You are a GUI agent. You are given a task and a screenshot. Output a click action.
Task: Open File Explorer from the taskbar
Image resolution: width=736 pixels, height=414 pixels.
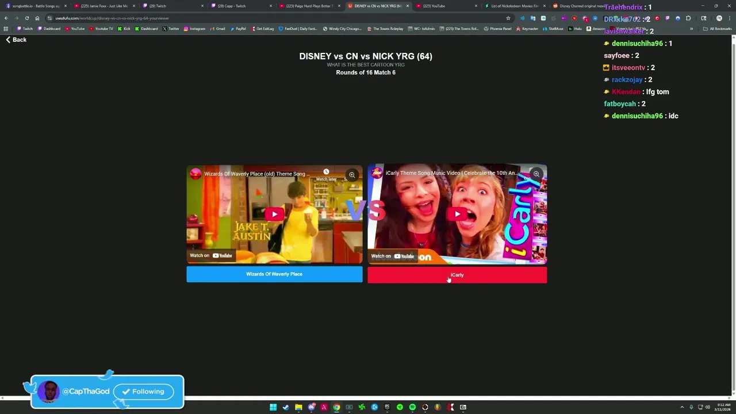pyautogui.click(x=298, y=407)
